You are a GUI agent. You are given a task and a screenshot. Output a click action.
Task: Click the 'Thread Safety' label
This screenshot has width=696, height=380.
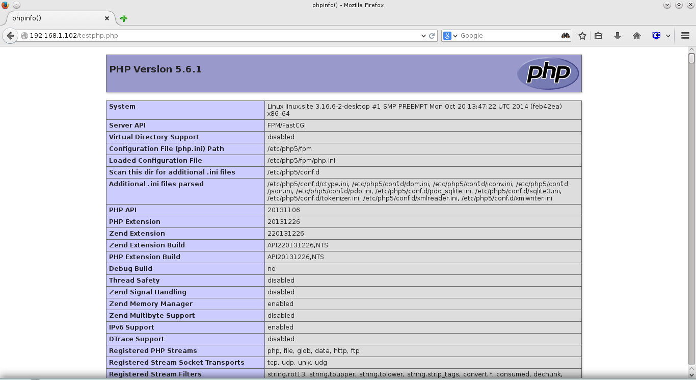(135, 281)
